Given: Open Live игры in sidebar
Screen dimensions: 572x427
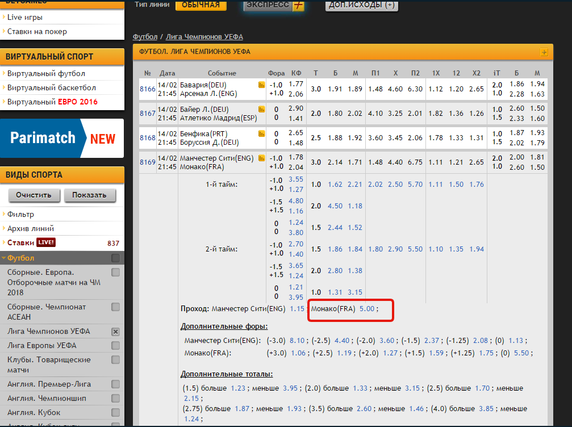Looking at the screenshot, I should tap(25, 17).
